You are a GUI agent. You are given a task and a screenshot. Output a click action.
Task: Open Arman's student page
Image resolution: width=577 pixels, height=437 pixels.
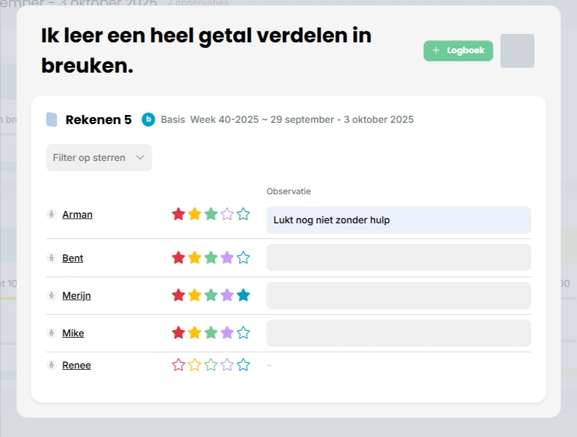point(77,214)
